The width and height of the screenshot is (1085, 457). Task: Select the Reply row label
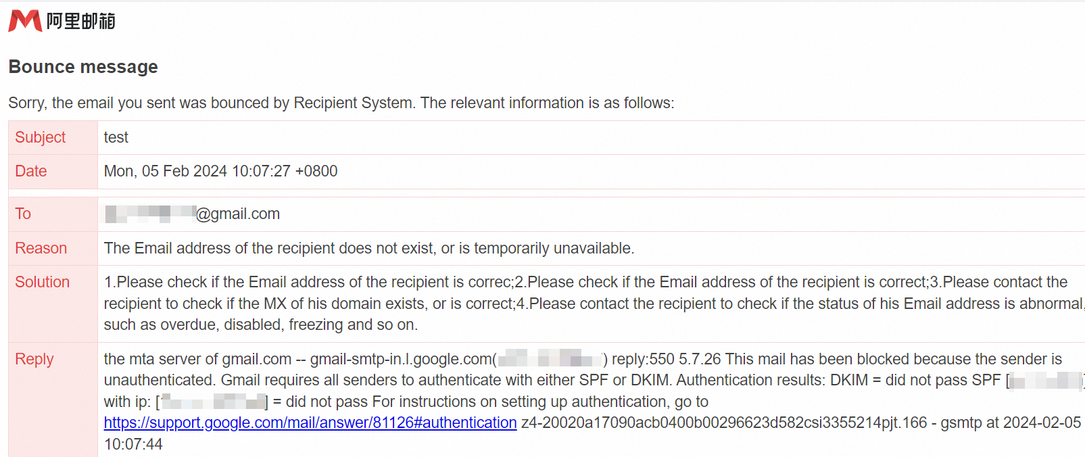(34, 359)
